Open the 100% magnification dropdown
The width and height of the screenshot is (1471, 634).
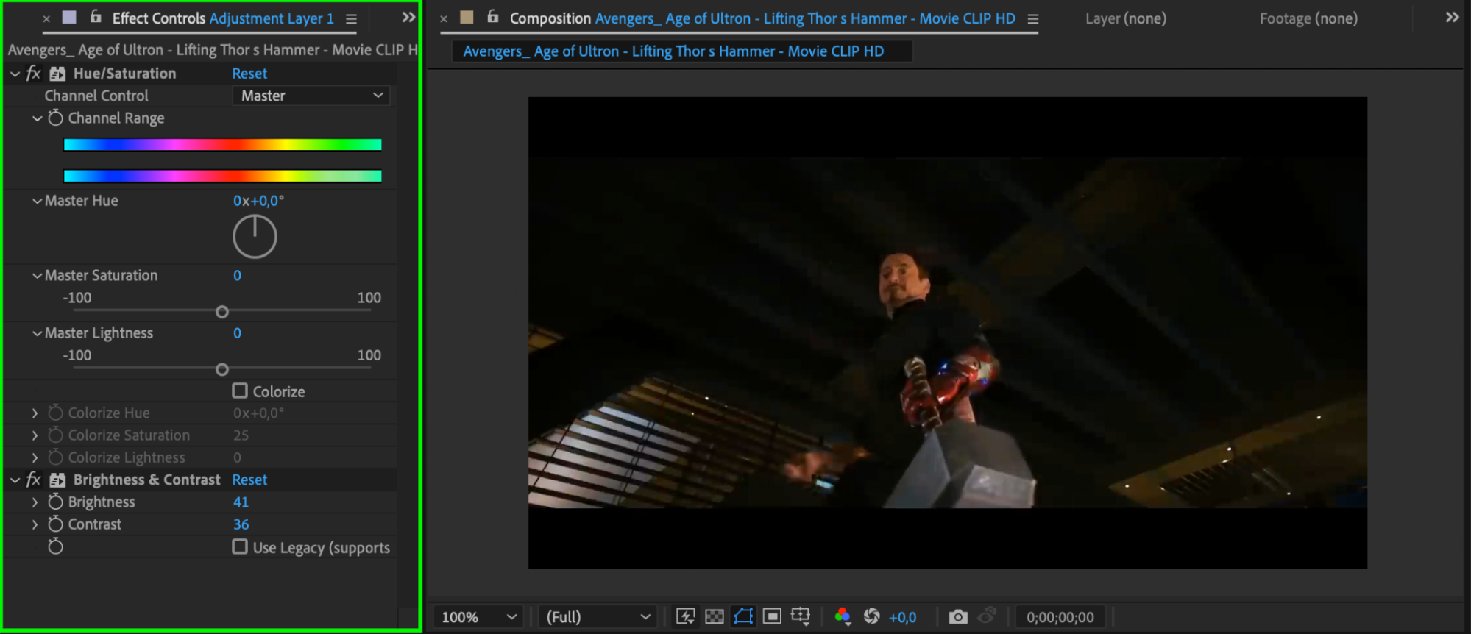tap(478, 616)
